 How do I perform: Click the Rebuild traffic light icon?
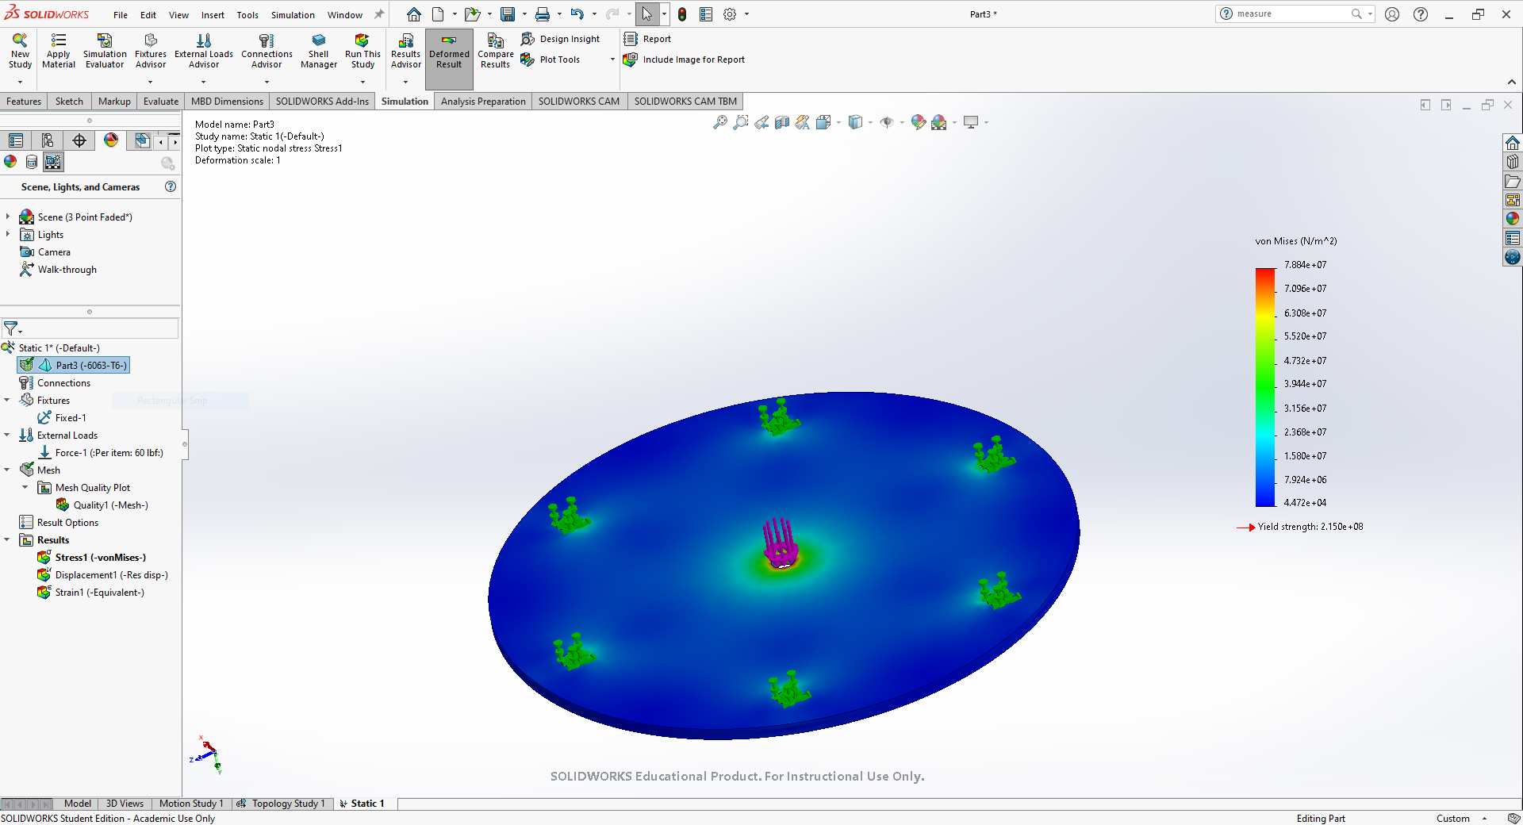(682, 14)
